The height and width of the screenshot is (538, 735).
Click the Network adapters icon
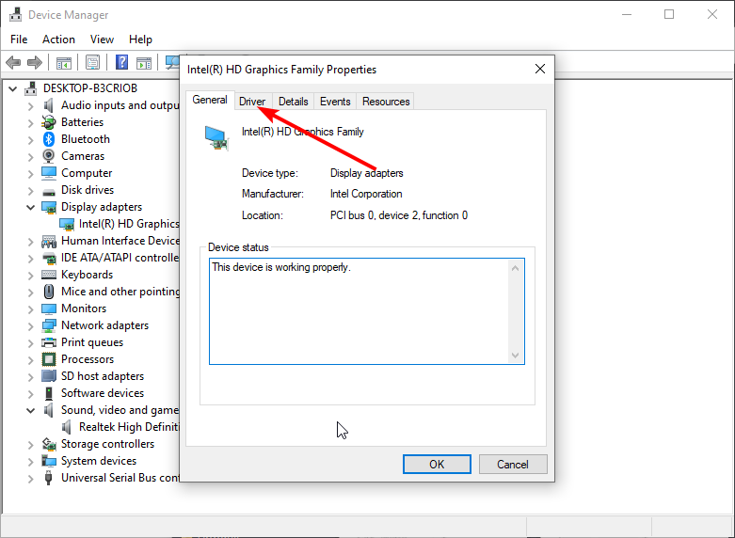tap(49, 325)
